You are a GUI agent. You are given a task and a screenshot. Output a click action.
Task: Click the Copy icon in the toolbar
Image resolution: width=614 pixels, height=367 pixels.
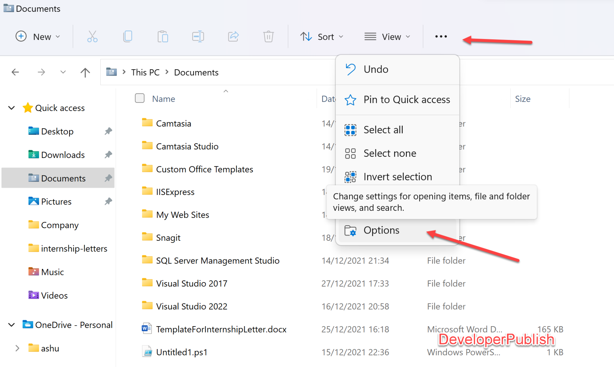pos(128,36)
